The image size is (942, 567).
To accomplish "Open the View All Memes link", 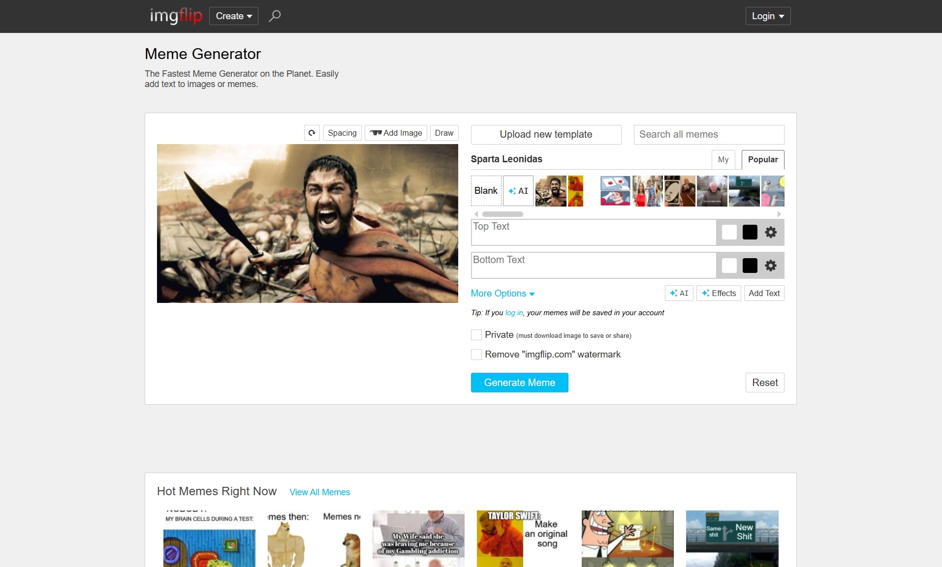I will (x=319, y=492).
